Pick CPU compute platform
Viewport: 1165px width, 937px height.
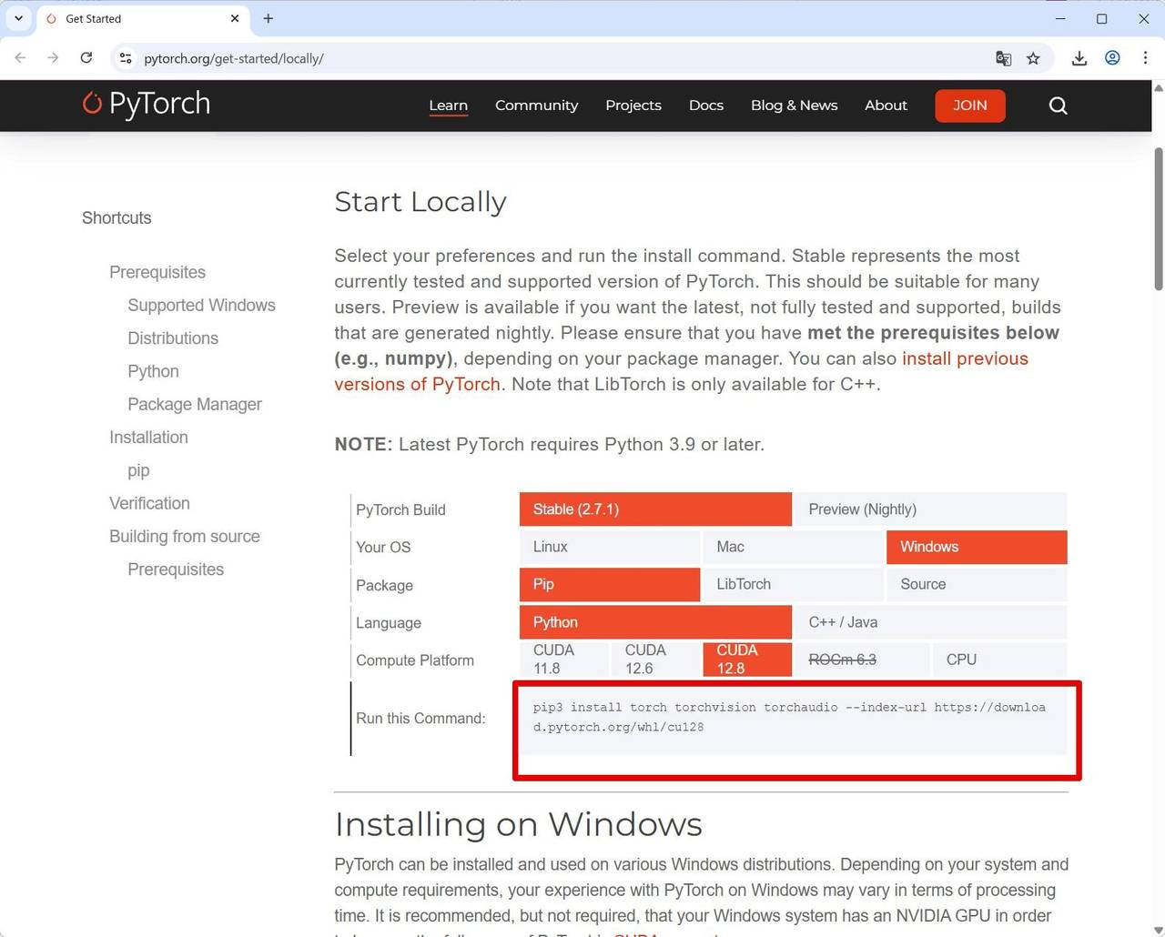tap(999, 660)
